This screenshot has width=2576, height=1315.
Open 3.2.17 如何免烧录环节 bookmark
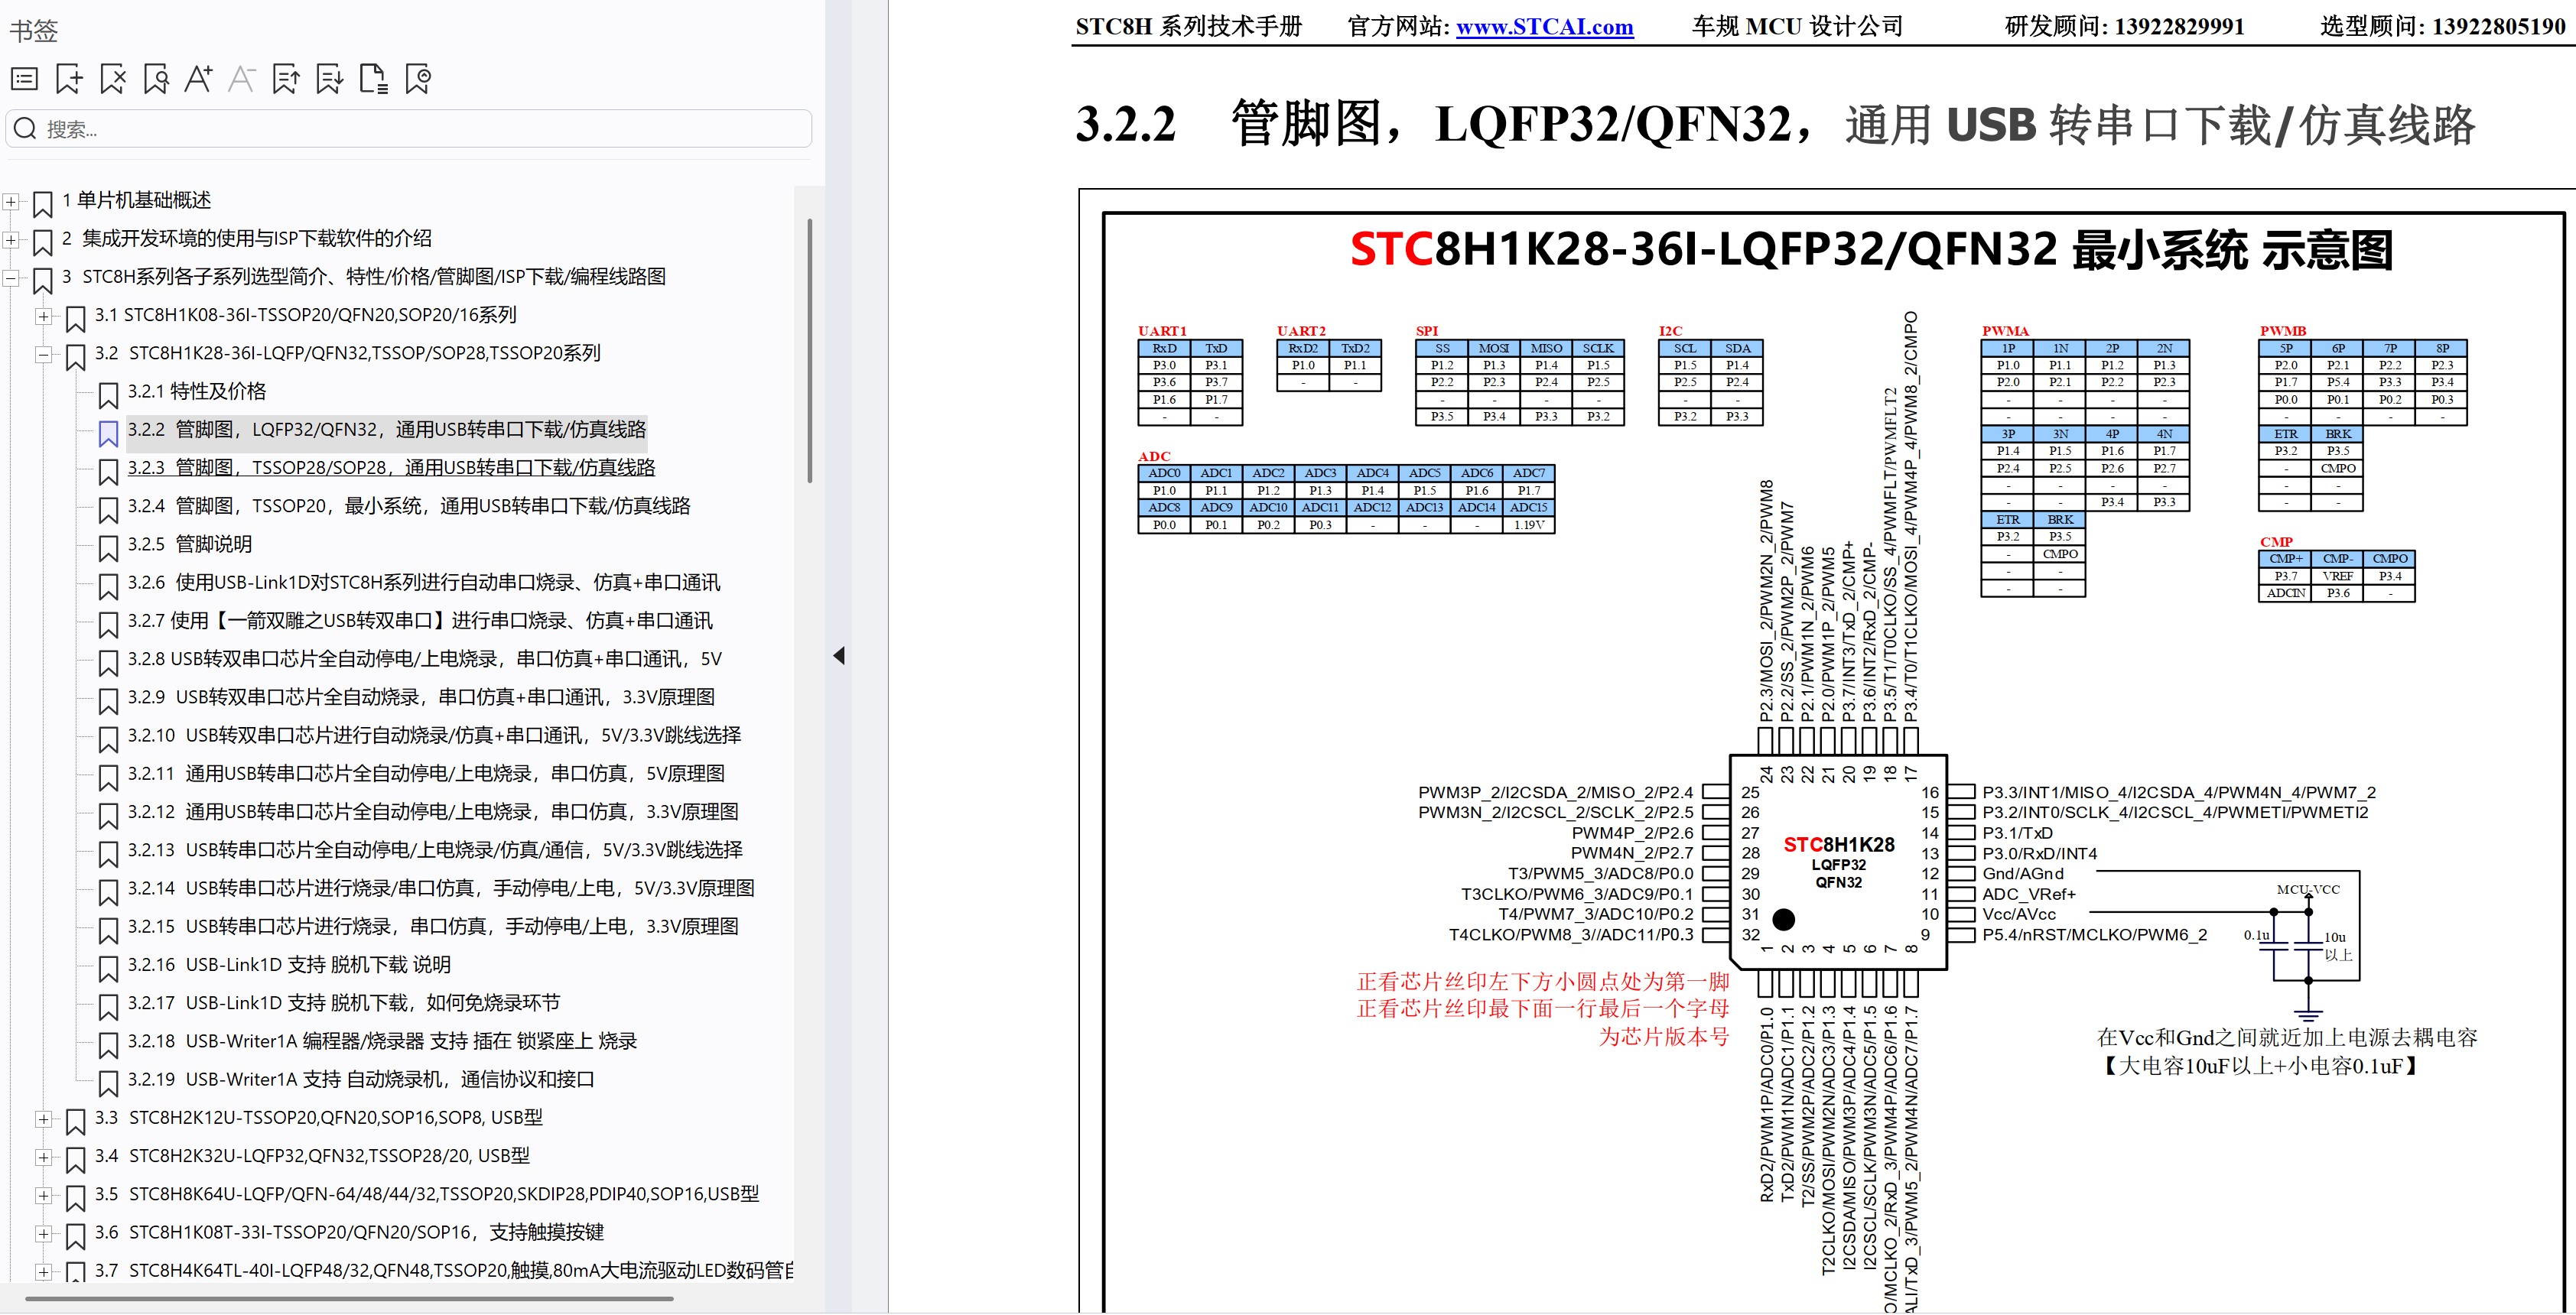pyautogui.click(x=343, y=1003)
